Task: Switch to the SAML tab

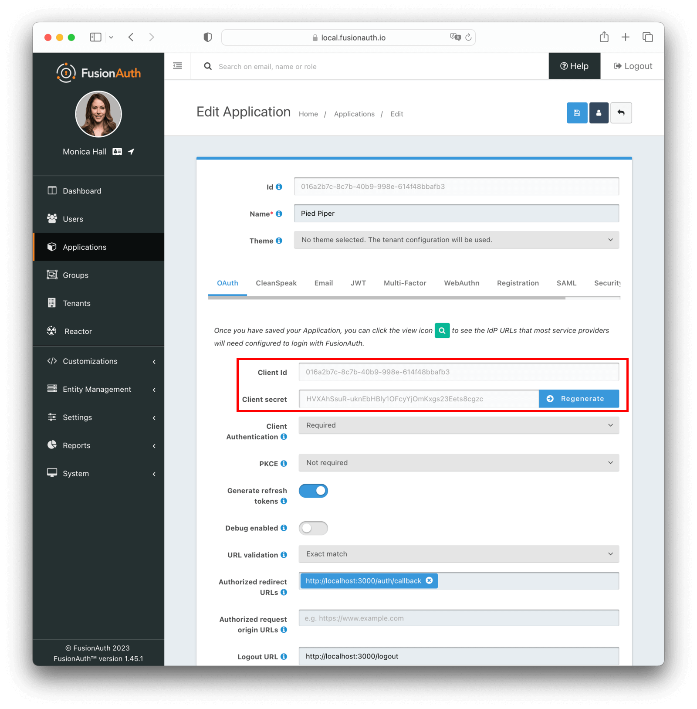Action: coord(566,283)
